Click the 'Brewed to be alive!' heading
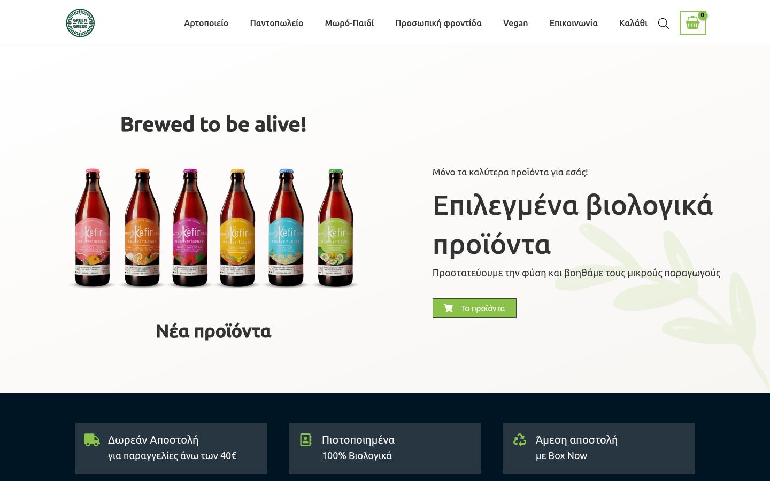The height and width of the screenshot is (481, 770). click(x=213, y=125)
